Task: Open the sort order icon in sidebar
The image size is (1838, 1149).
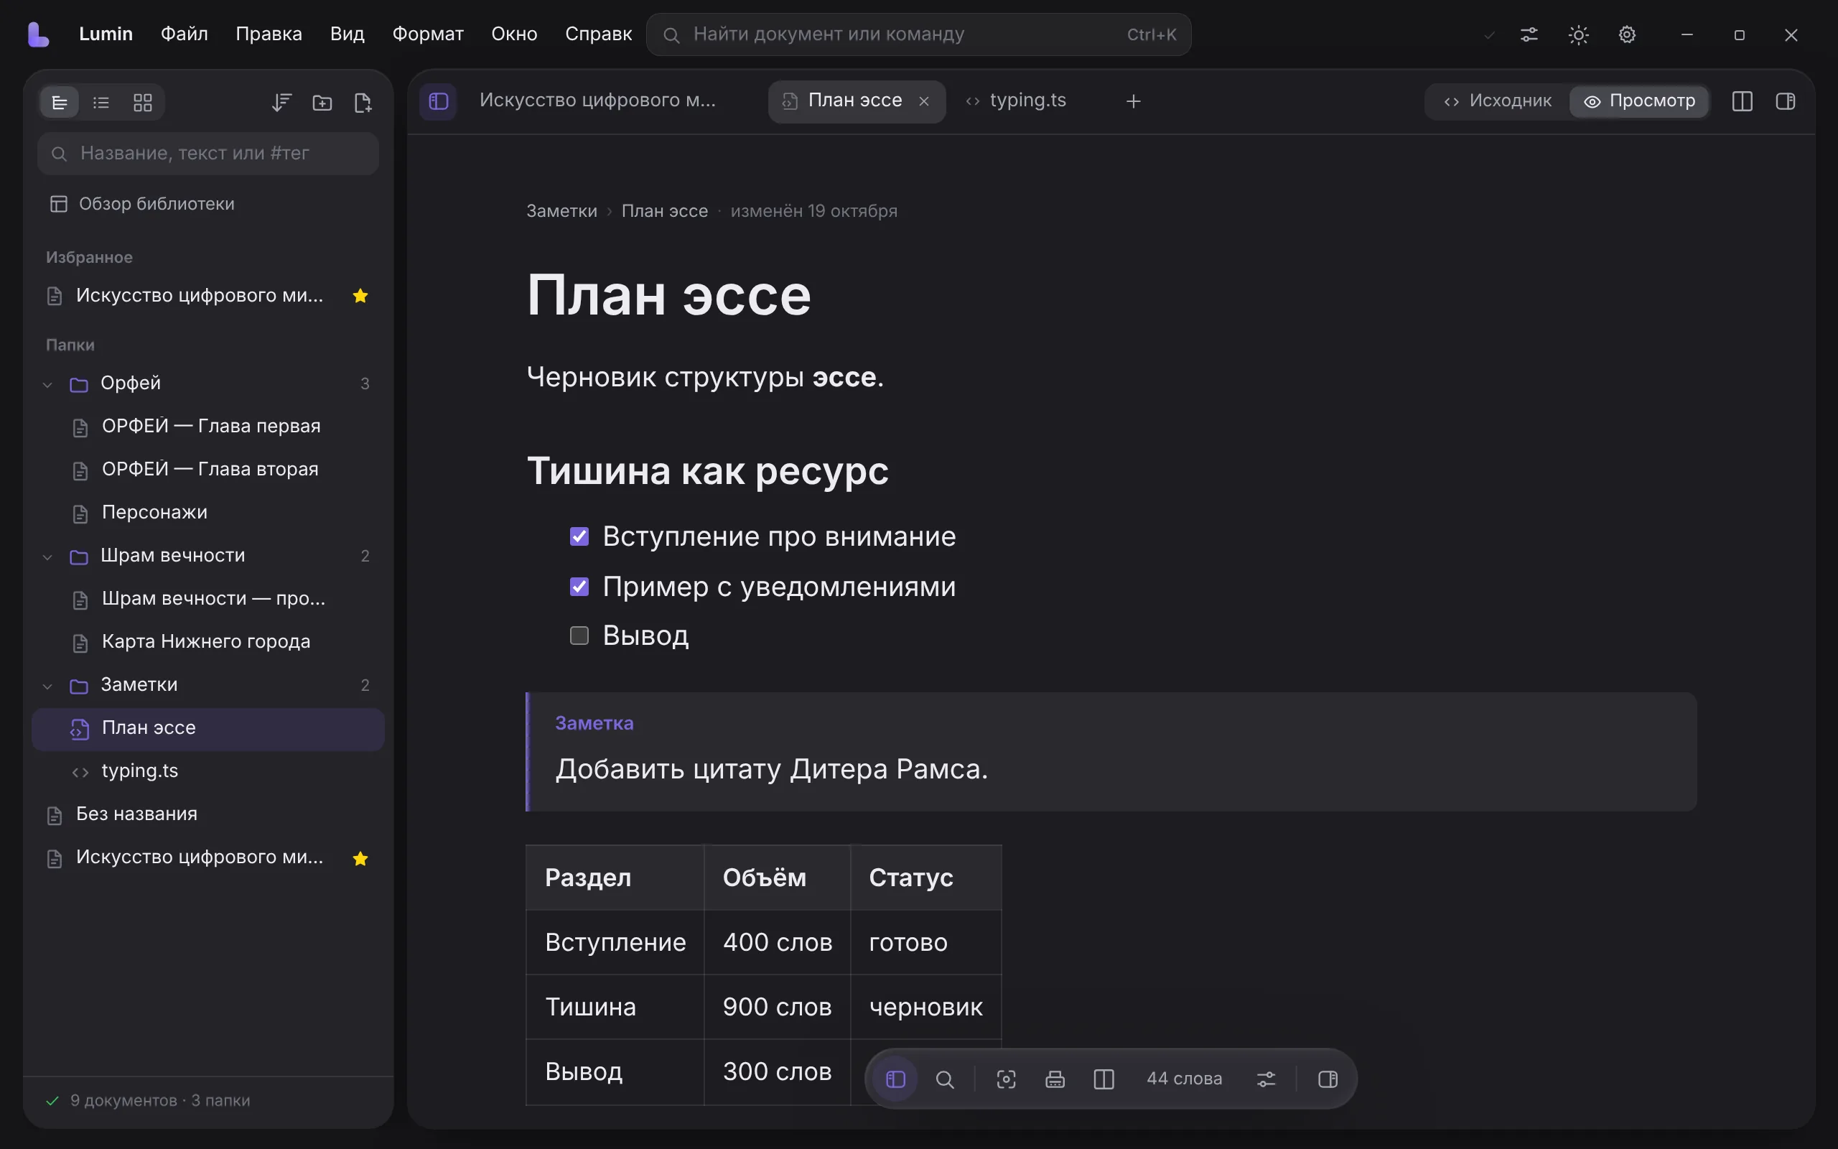Action: [x=281, y=103]
